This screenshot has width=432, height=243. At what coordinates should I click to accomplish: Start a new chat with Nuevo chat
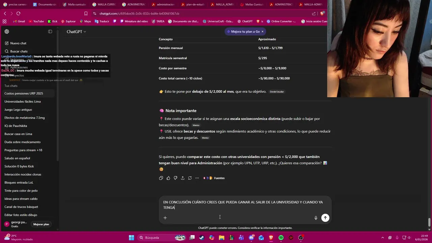coord(18,43)
